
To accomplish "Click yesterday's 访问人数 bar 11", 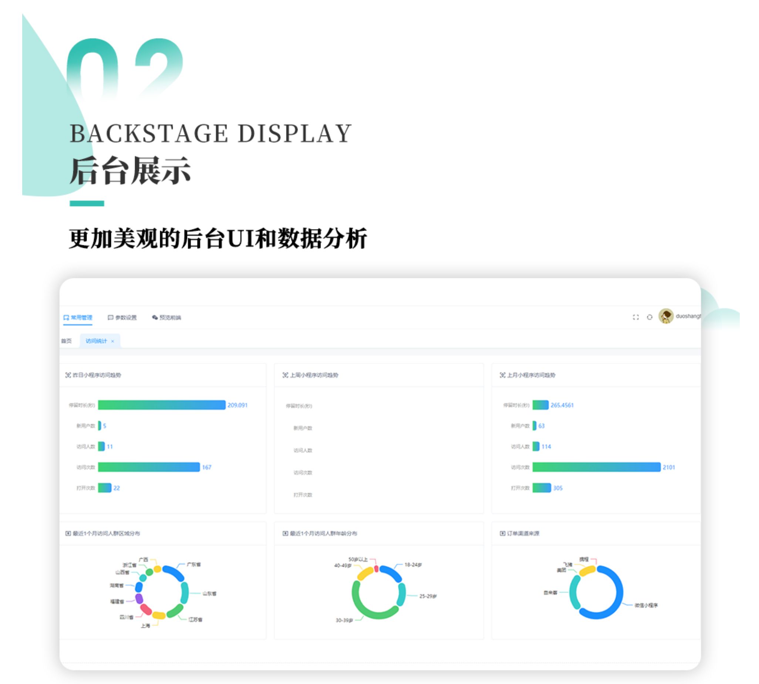I will tap(101, 446).
